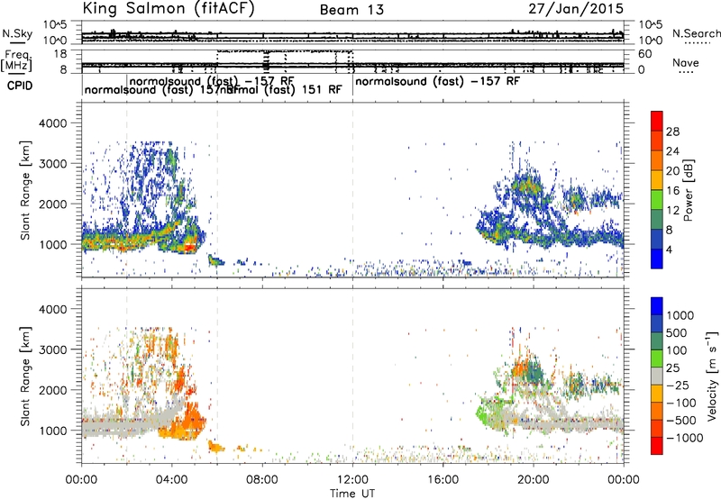Click the 'Beam 13' label
Viewport: 721px width, 499px height.
tap(351, 10)
